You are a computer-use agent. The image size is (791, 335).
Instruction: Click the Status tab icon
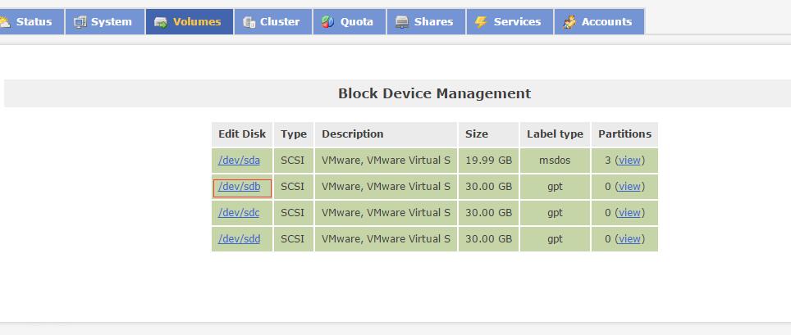click(x=6, y=22)
